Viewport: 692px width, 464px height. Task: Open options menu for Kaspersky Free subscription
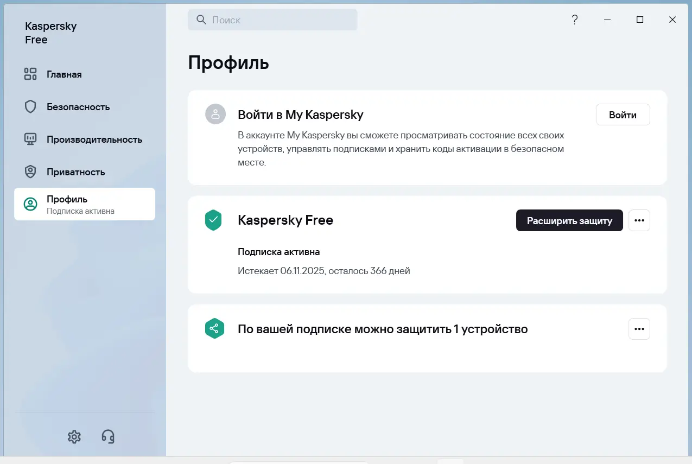(x=639, y=220)
